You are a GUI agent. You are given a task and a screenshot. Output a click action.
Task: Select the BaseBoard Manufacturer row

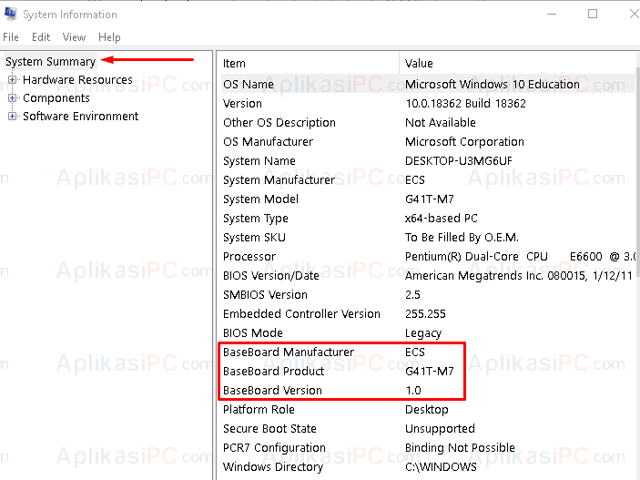click(428, 352)
